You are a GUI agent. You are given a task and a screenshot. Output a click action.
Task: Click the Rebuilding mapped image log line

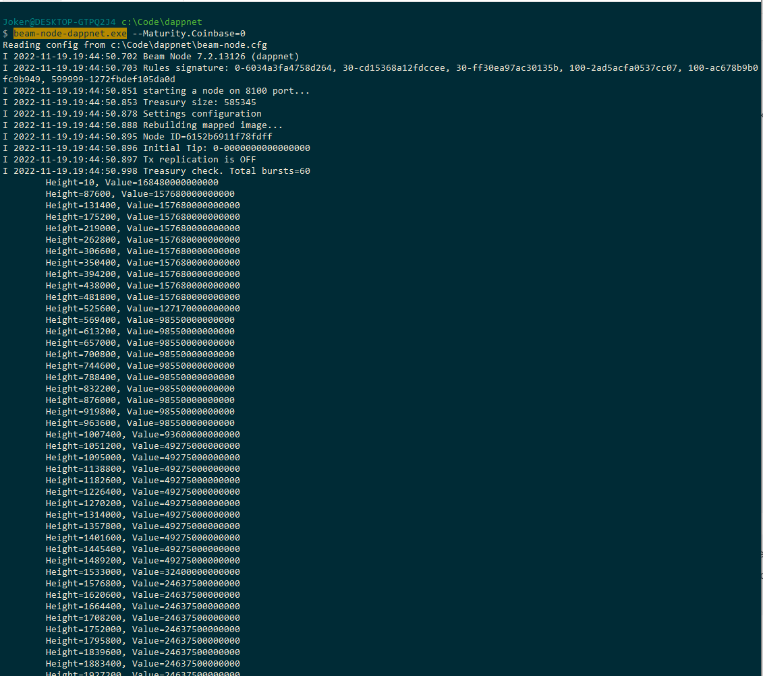click(213, 125)
